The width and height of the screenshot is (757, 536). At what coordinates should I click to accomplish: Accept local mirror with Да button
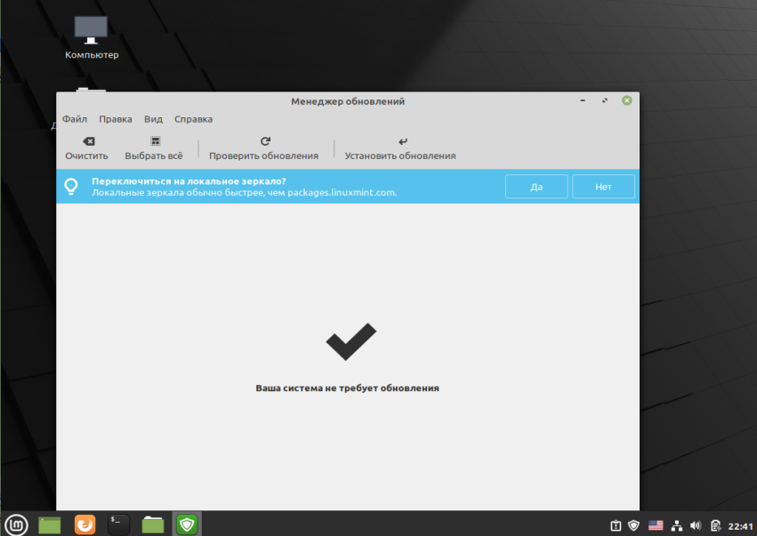pyautogui.click(x=536, y=187)
